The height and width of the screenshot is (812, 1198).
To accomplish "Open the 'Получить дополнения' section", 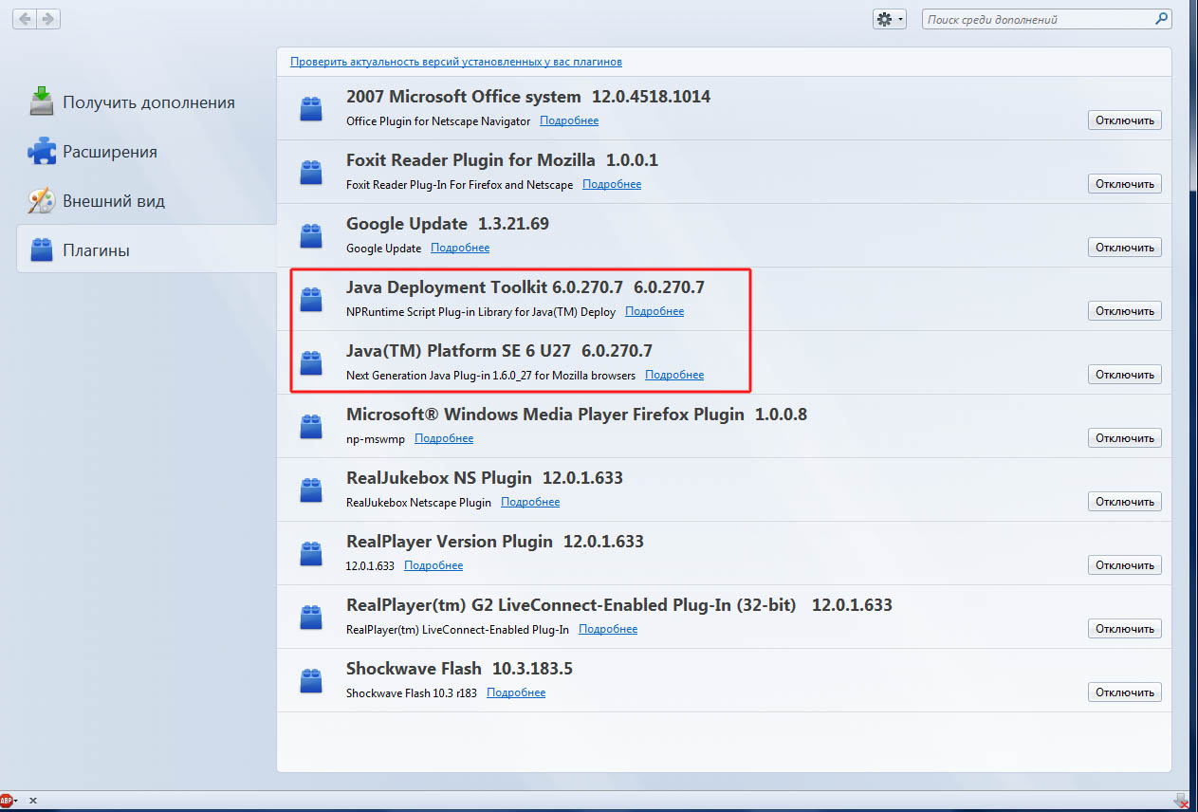I will pos(147,102).
